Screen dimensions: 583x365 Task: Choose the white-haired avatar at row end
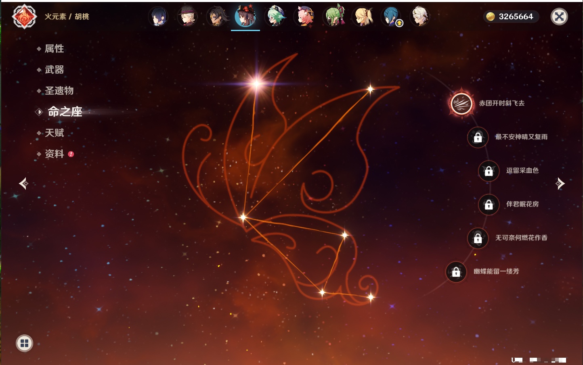coord(420,17)
